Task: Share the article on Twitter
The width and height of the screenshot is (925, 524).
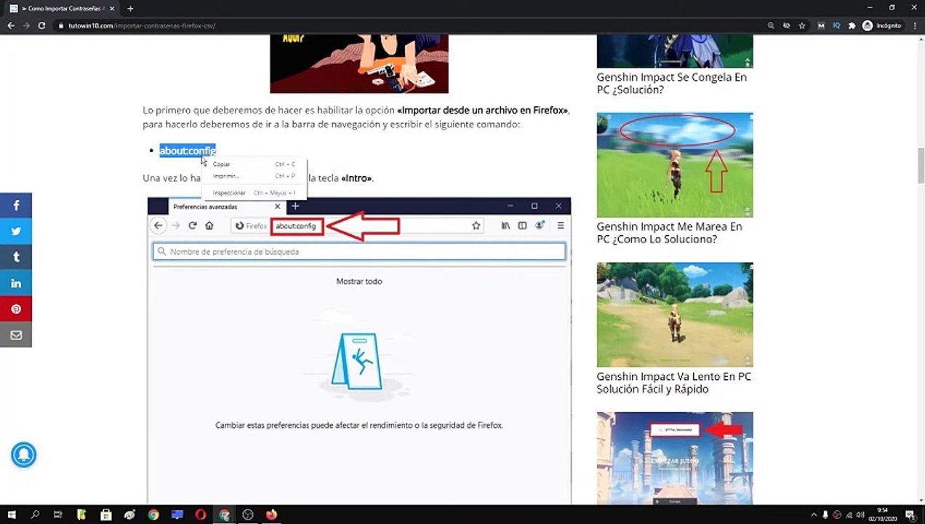Action: pyautogui.click(x=16, y=231)
